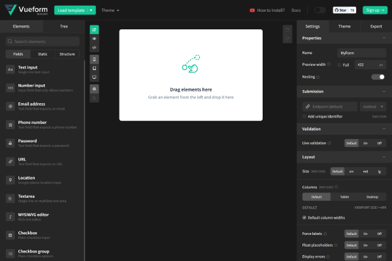Screen dimensions: 392x261
Task: Collapse the Properties section
Action: click(x=384, y=38)
